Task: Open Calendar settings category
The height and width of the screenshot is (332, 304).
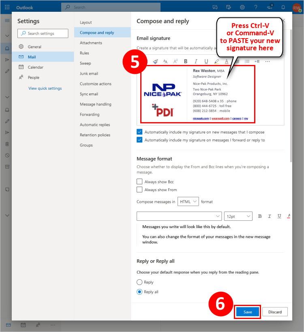Action: (43, 67)
